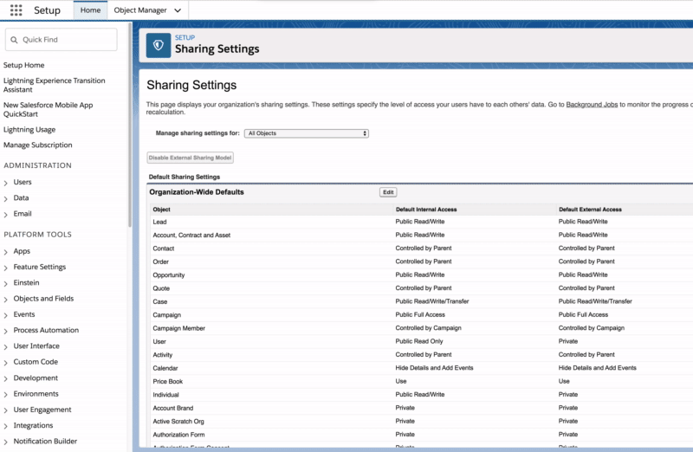Open the Object Manager dropdown arrow
The height and width of the screenshot is (452, 693).
pos(178,10)
